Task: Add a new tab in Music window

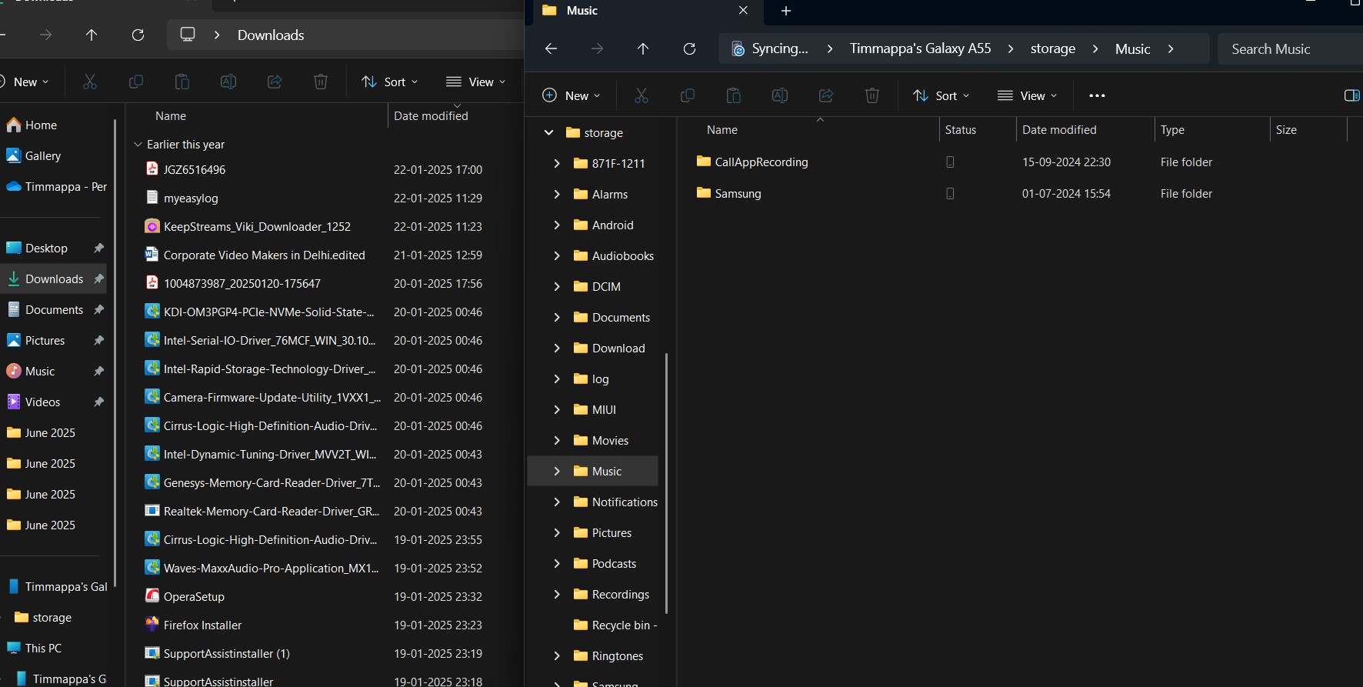Action: [786, 11]
